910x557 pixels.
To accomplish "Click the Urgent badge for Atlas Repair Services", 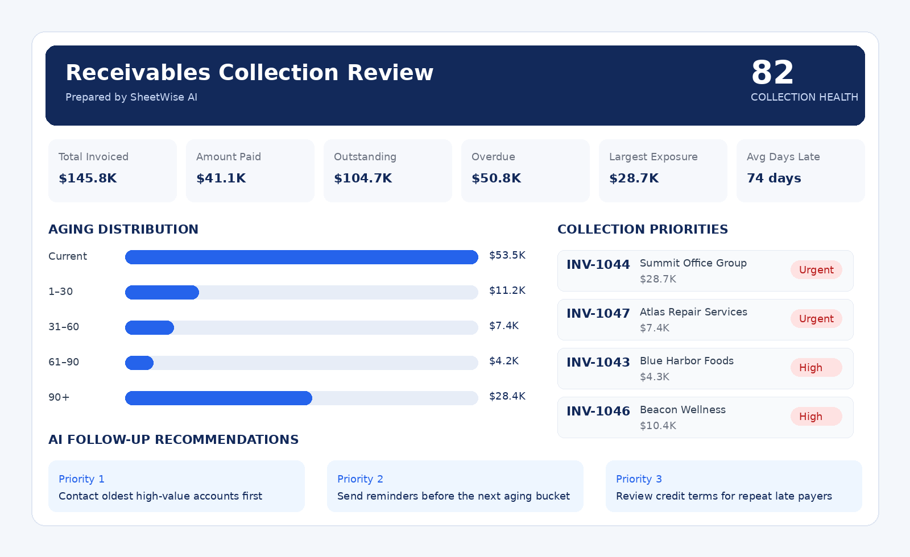I will pos(816,319).
